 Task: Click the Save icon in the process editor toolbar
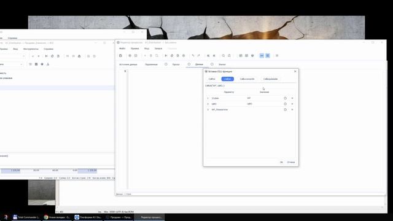tap(120, 56)
